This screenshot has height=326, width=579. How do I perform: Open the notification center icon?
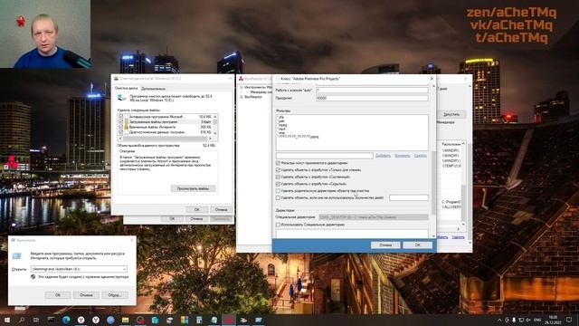(x=569, y=320)
